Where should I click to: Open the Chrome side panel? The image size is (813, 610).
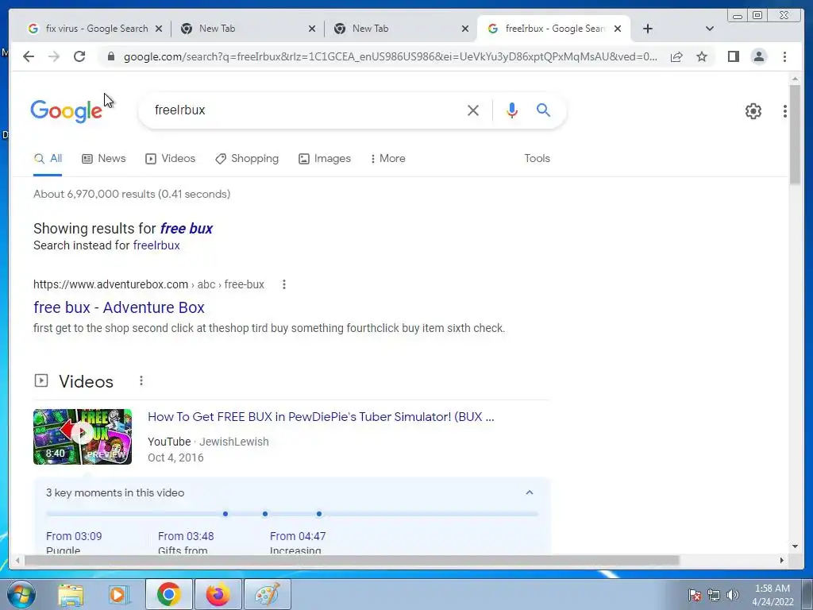[x=733, y=56]
